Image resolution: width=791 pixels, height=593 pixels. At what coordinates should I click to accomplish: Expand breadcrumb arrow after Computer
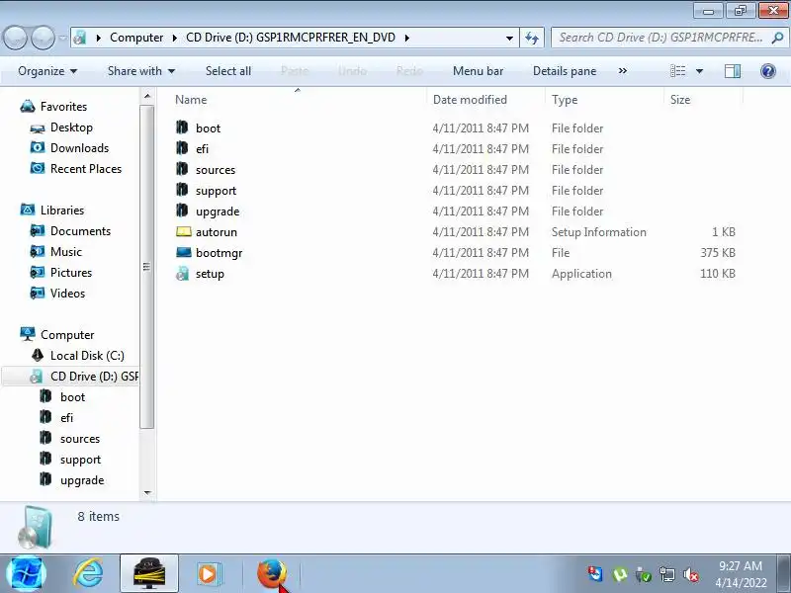pyautogui.click(x=175, y=38)
